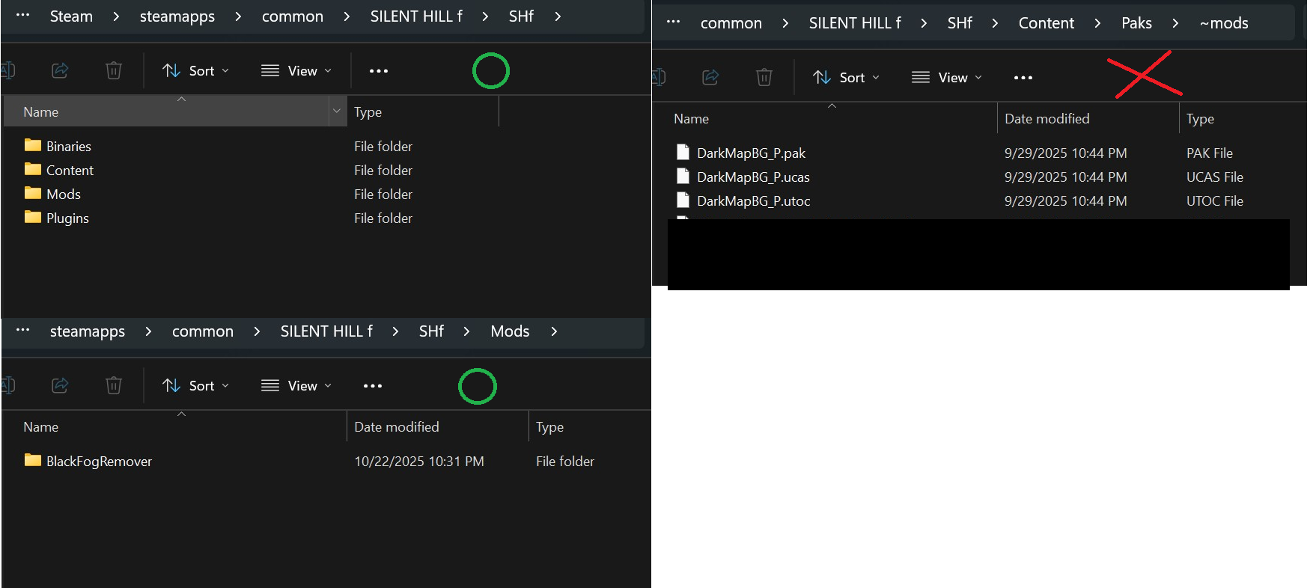
Task: Open Sort dropdown in SHf window
Action: click(x=196, y=71)
